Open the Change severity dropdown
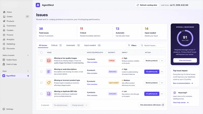 point(79,105)
